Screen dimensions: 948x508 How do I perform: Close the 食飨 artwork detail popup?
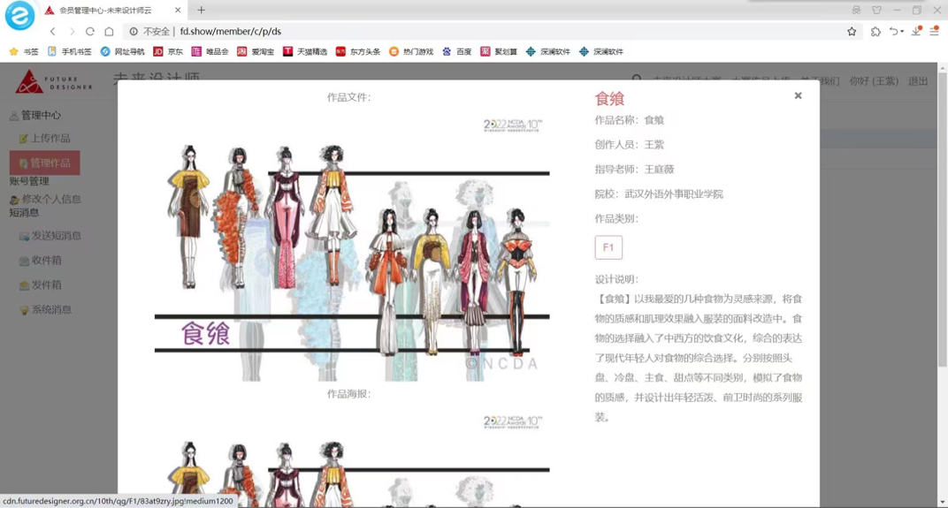[x=798, y=95]
